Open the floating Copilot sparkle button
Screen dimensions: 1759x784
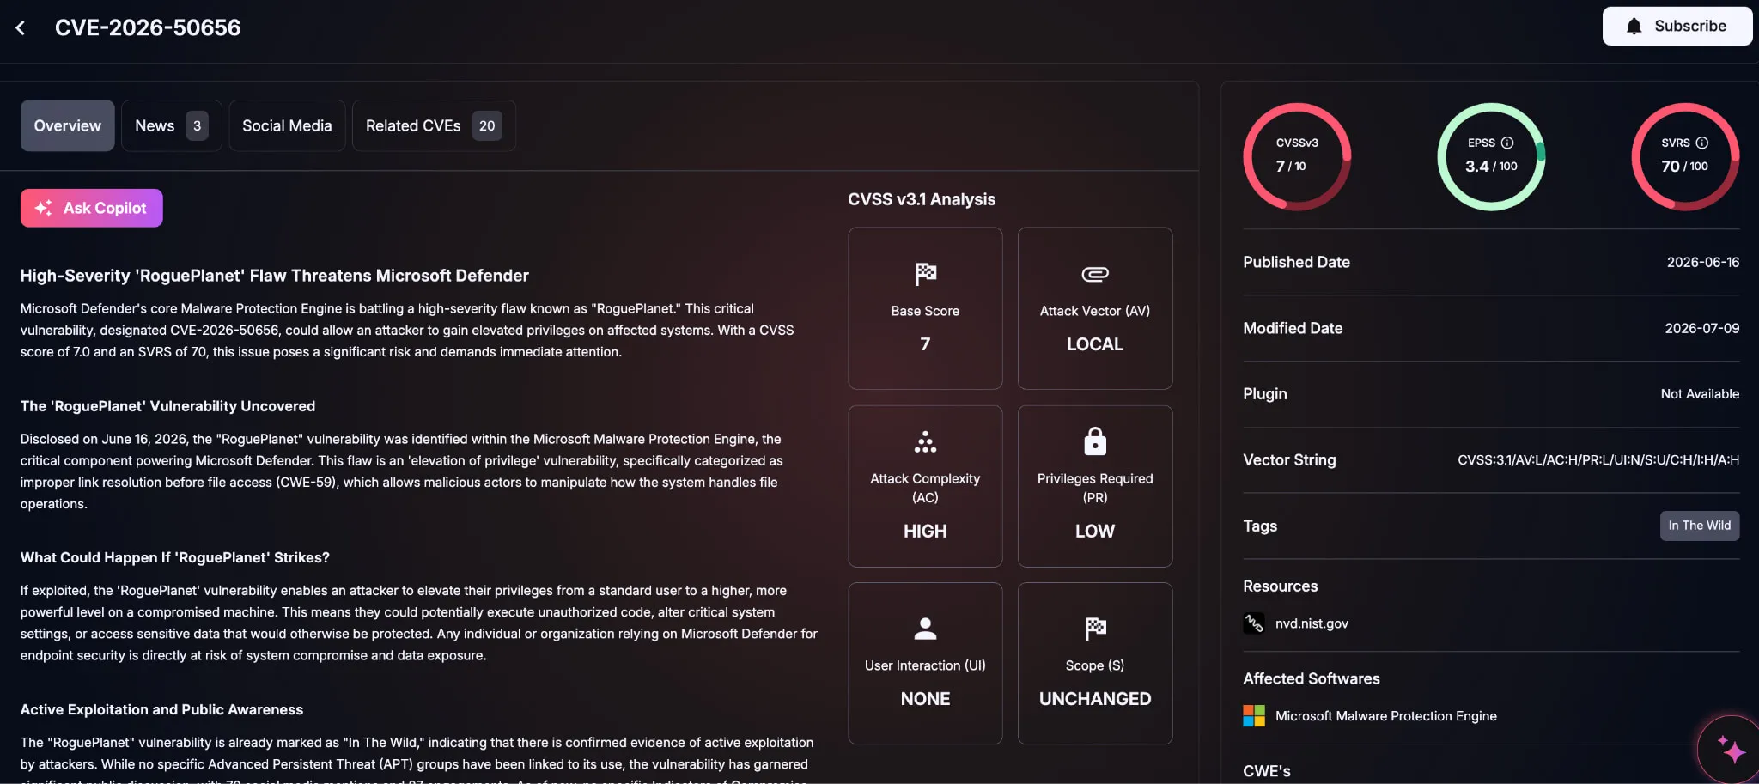coord(1730,749)
